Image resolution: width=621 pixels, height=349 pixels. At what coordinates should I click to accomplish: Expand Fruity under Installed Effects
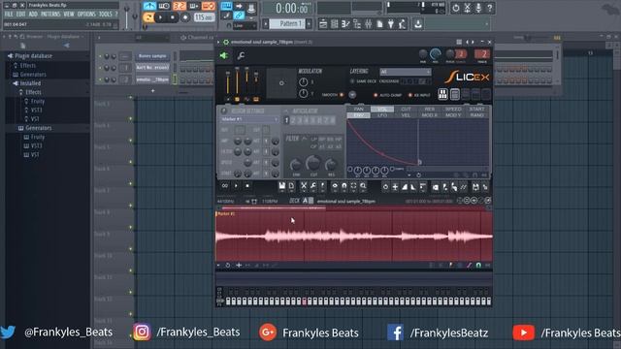pyautogui.click(x=38, y=101)
